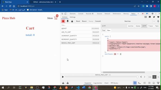Select the Trace inspector tab
This screenshot has width=161, height=90.
150,26
